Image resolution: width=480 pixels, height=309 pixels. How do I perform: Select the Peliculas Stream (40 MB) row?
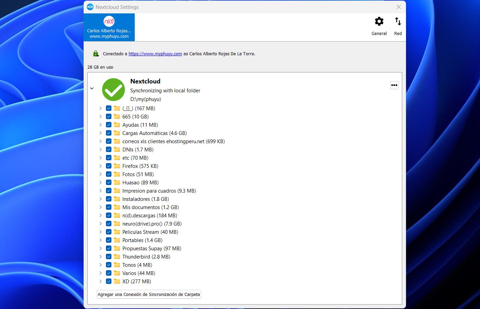150,232
